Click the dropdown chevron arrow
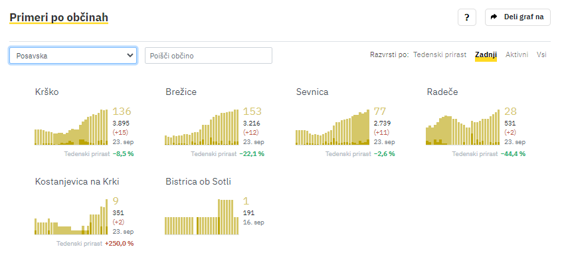 (130, 56)
